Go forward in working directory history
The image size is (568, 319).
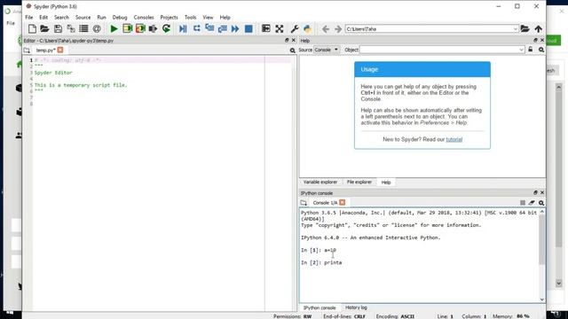click(338, 29)
